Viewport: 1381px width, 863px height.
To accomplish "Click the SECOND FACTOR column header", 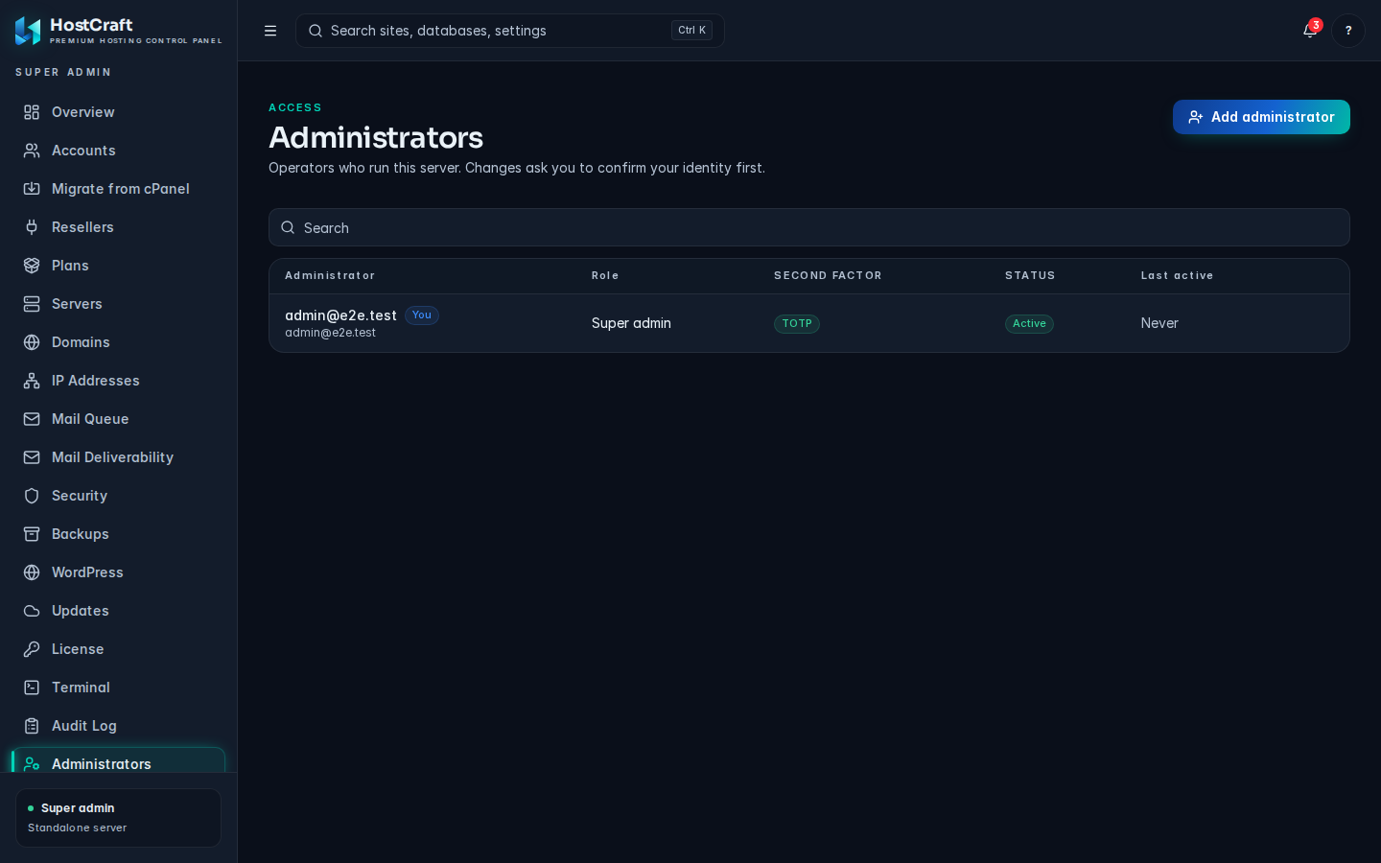I will [828, 276].
